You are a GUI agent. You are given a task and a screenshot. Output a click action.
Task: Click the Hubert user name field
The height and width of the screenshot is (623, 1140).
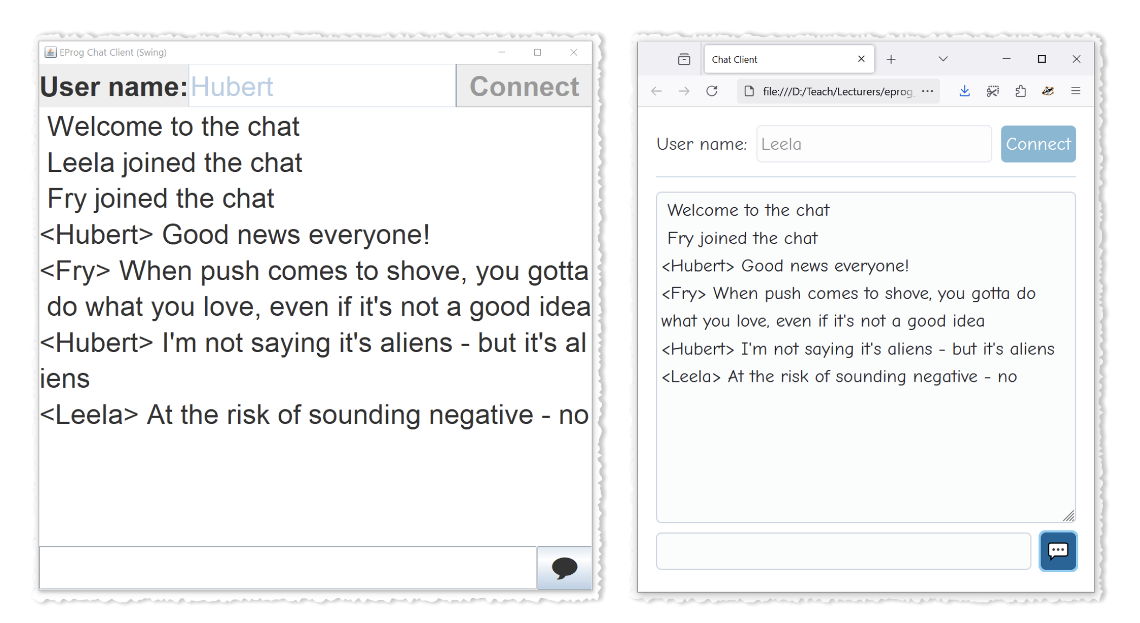[322, 87]
